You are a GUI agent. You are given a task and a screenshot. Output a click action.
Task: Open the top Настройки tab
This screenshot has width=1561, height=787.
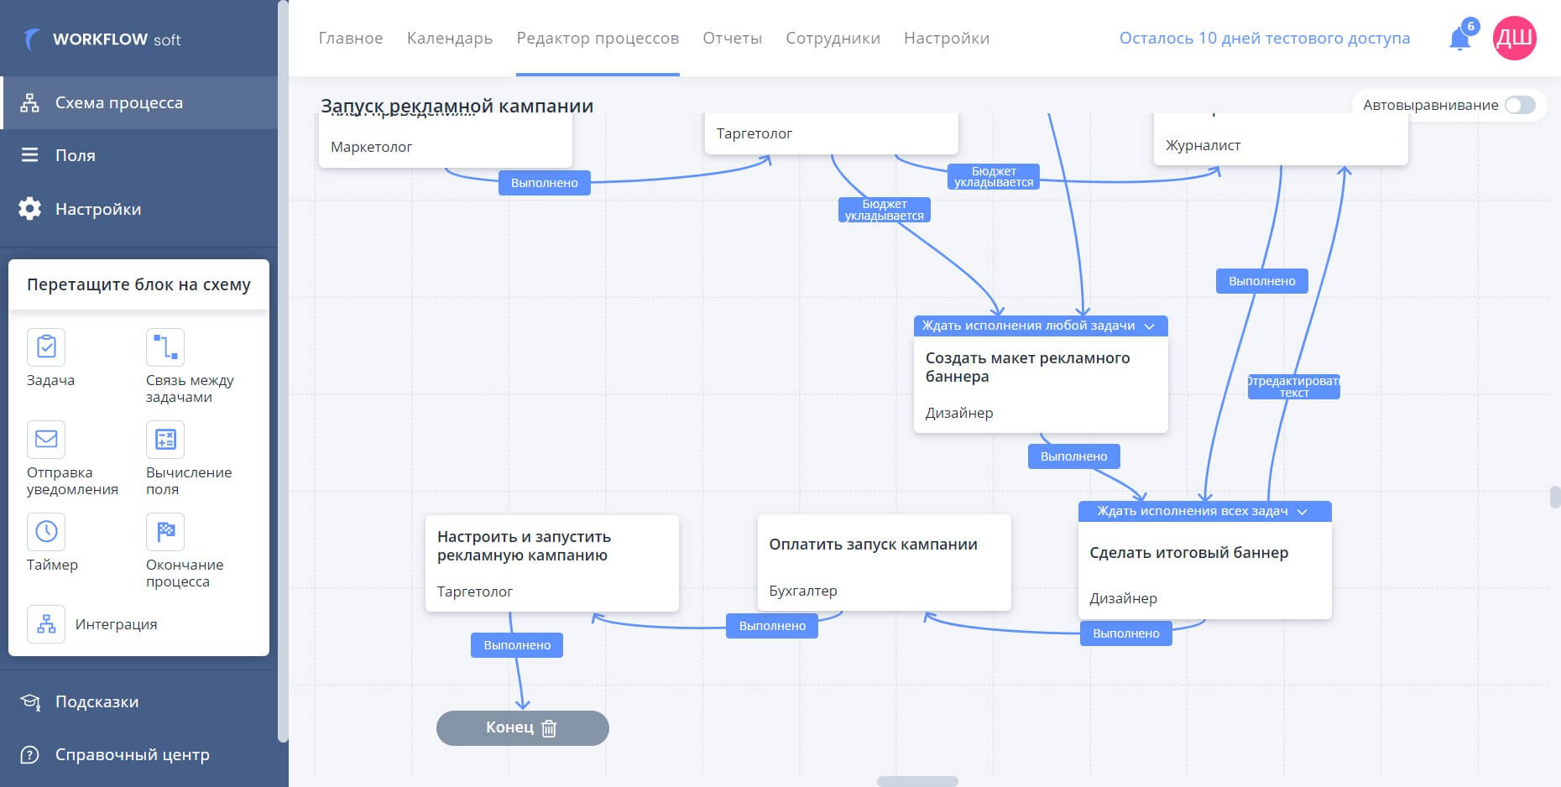[947, 38]
